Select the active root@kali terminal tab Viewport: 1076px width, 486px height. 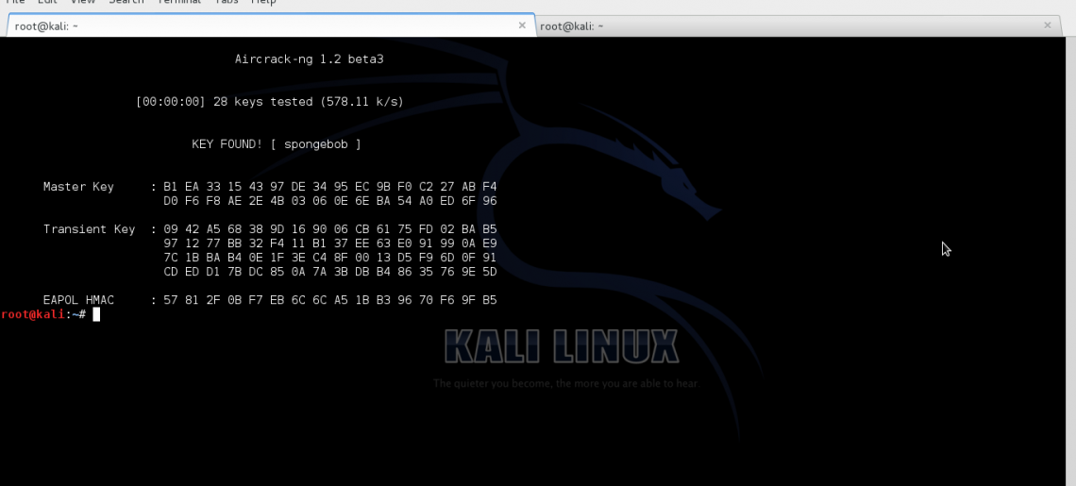pos(270,26)
